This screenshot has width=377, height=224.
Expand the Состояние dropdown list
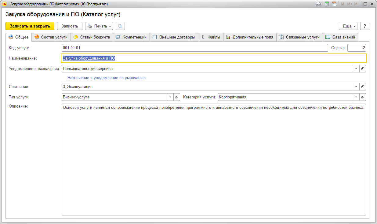(x=357, y=87)
